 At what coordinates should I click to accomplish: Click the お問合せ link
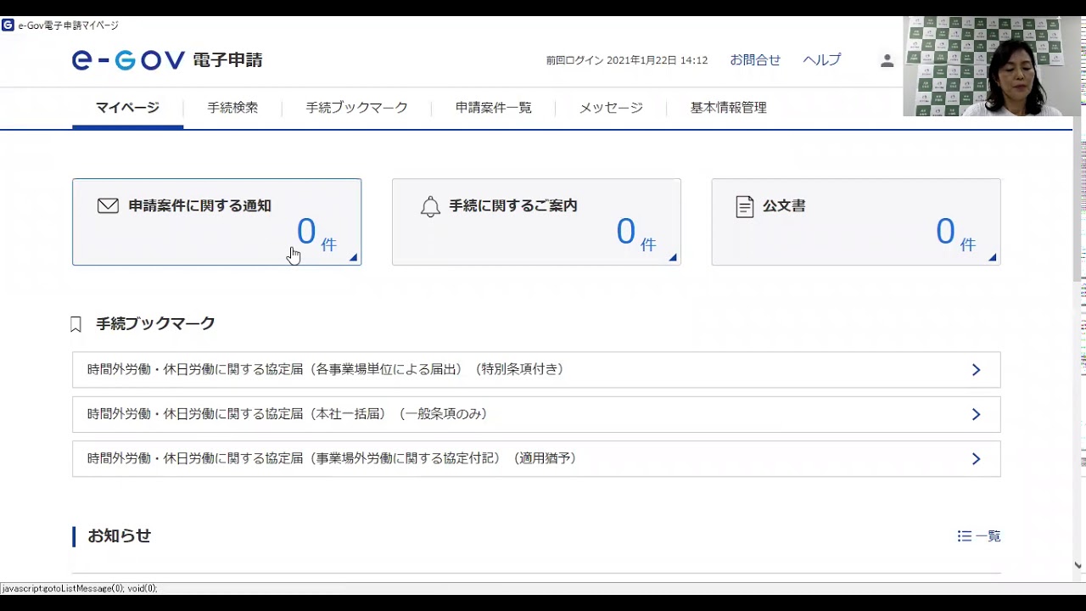755,60
